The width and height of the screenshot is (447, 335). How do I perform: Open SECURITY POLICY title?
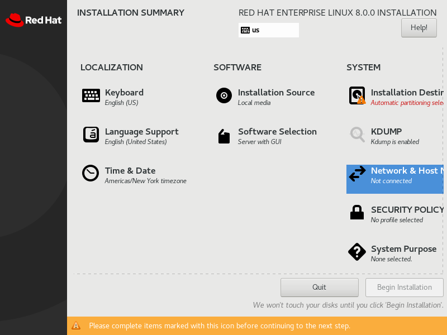407,210
